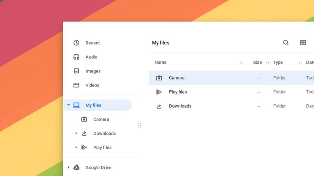Select Camera label under My files
The width and height of the screenshot is (314, 176).
101,119
